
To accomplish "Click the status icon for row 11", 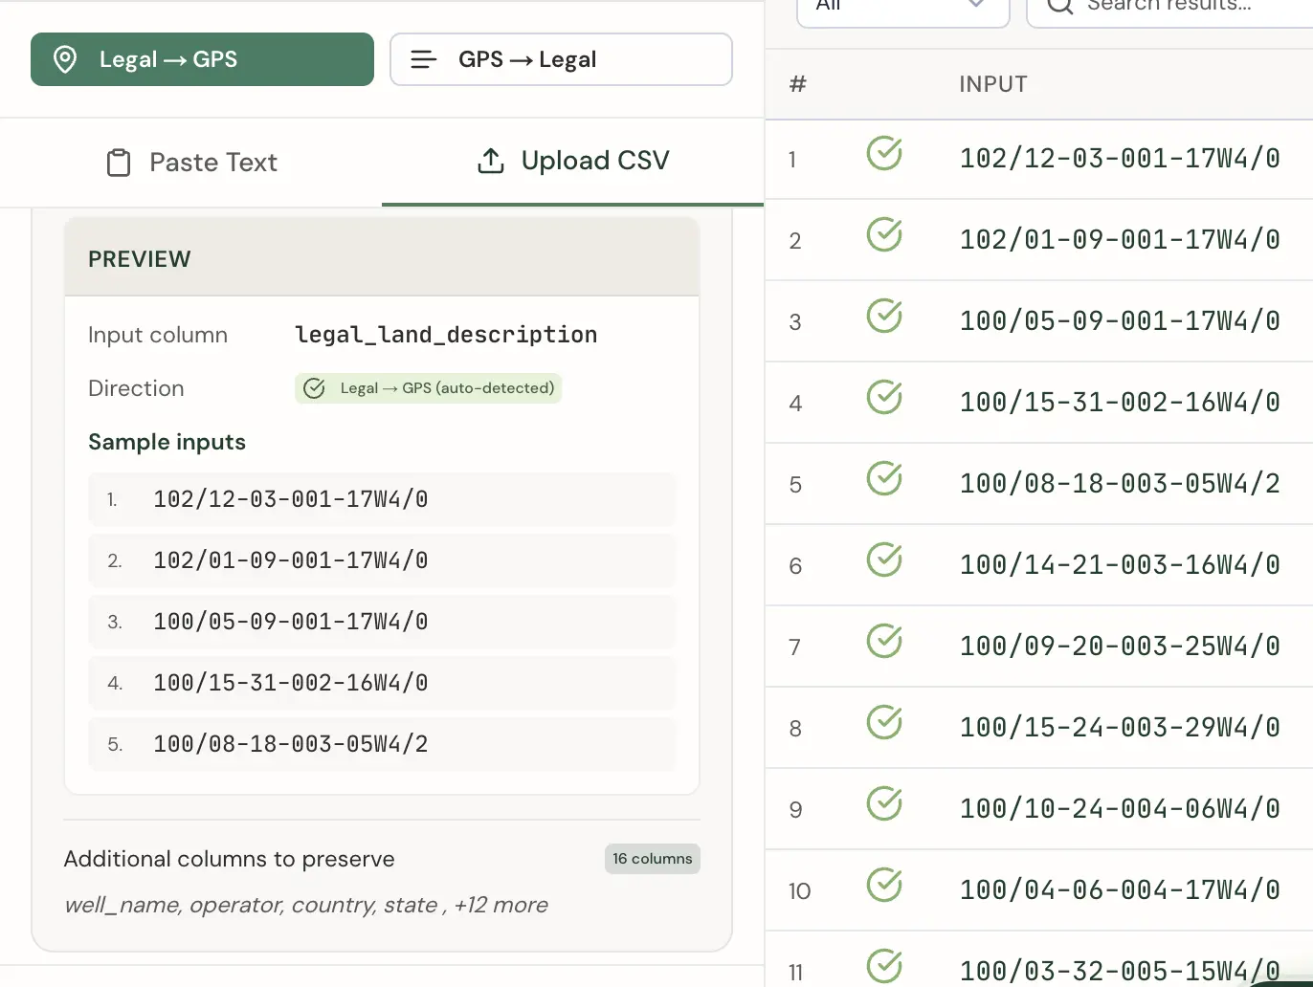I will click(x=884, y=965).
